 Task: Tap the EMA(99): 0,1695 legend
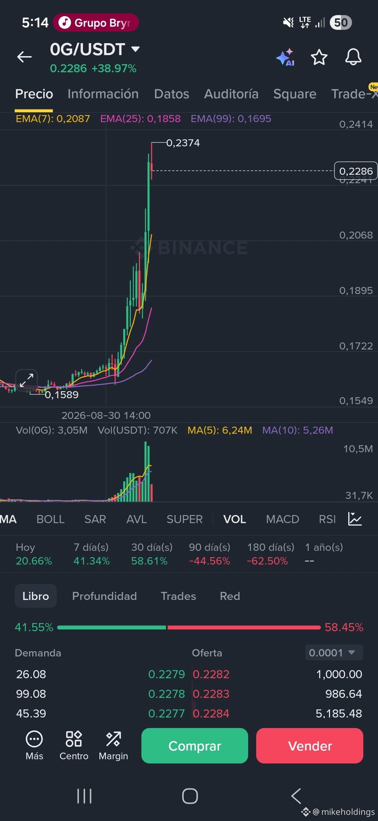[x=231, y=119]
